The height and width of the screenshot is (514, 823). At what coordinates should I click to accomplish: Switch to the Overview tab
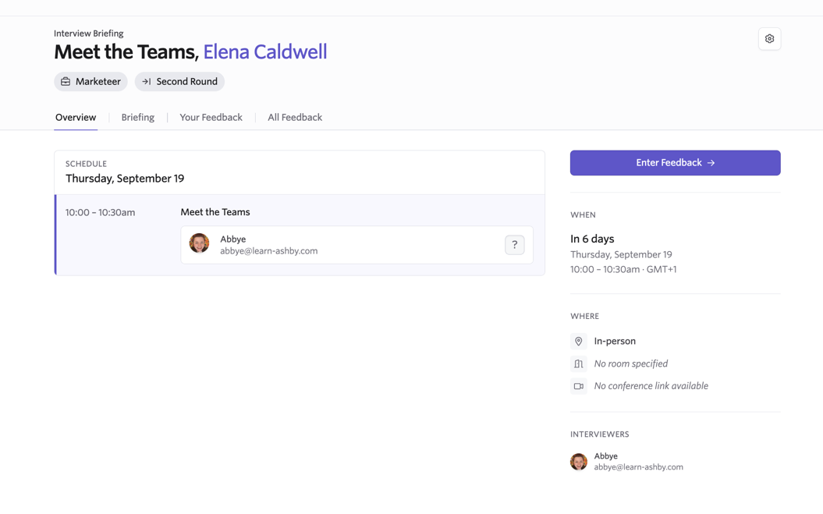click(76, 118)
